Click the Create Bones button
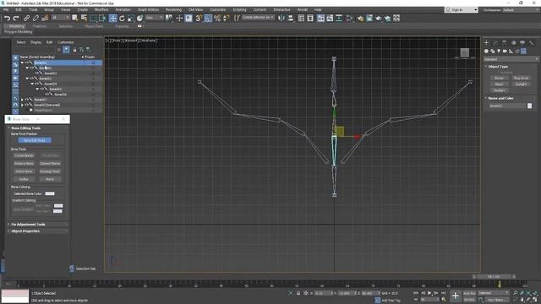The image size is (541, 304). pos(24,155)
